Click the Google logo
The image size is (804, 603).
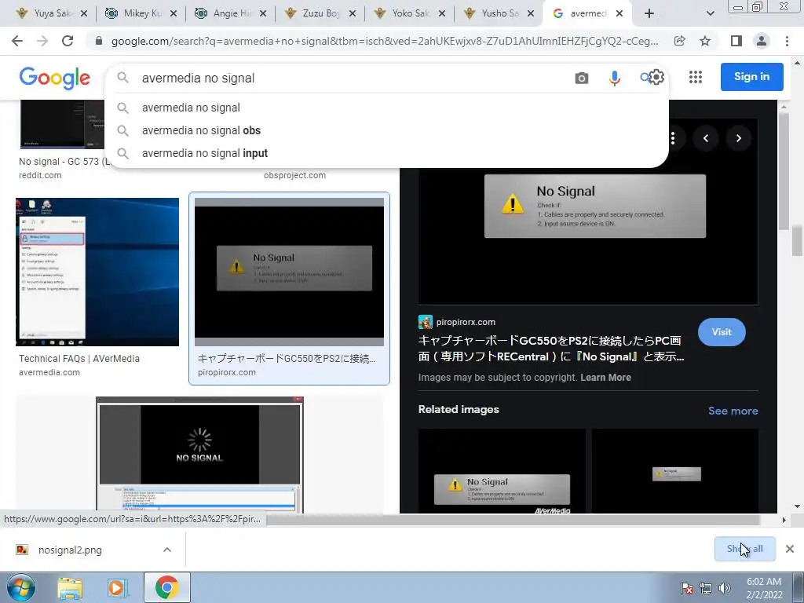point(55,78)
